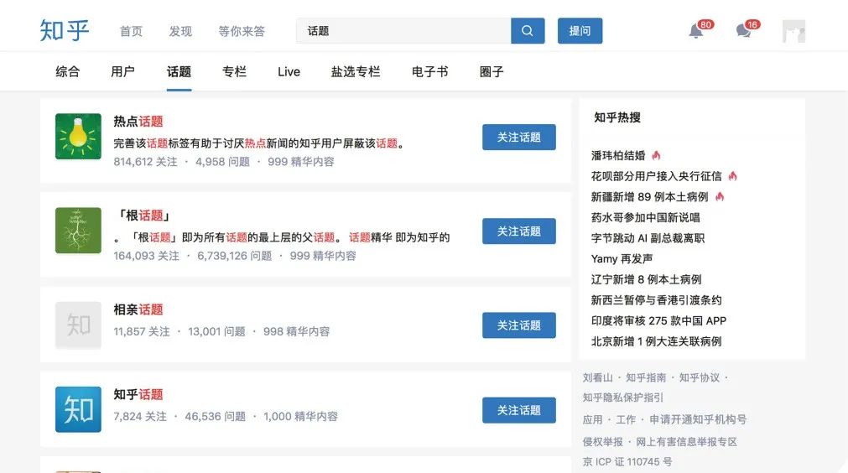Click the 侵权举报 footer link
This screenshot has width=848, height=473.
click(x=602, y=442)
